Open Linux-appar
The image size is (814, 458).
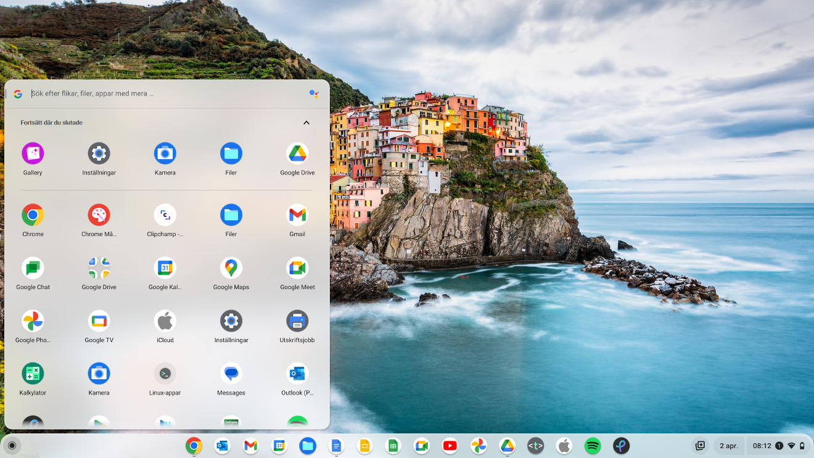165,373
